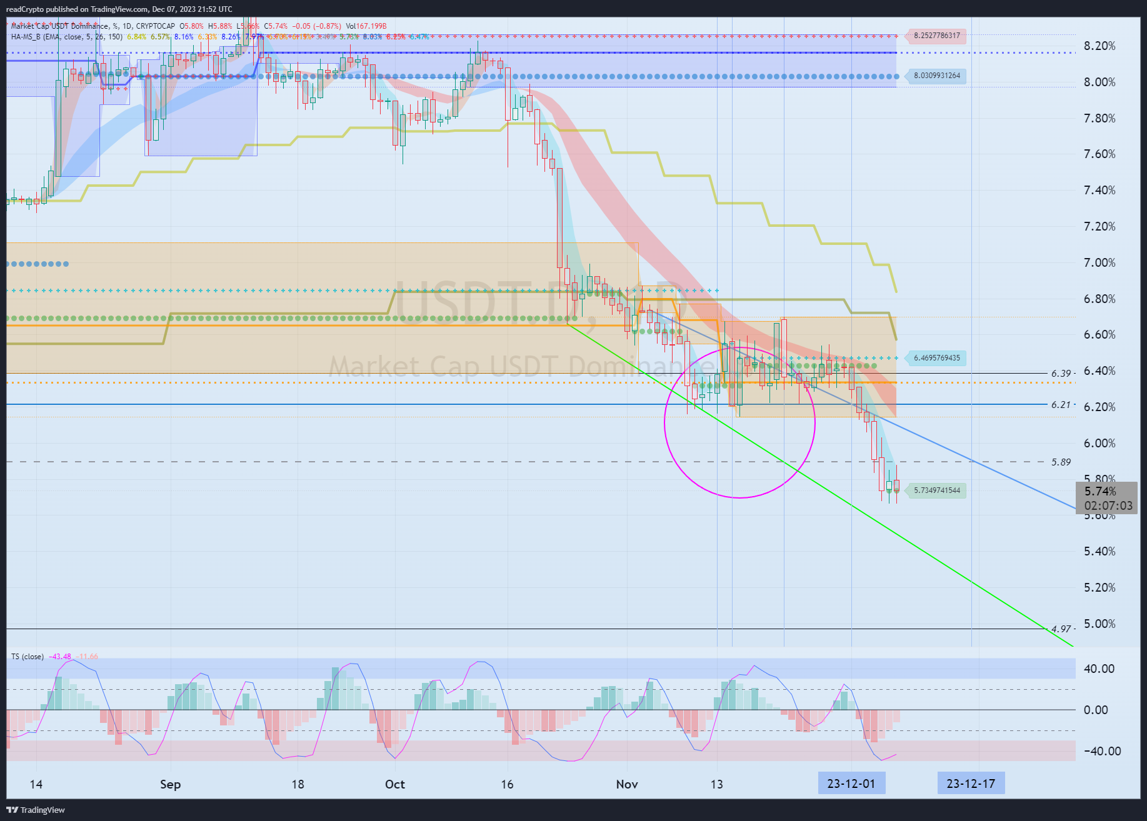Click the Nov label on time axis

[x=627, y=784]
